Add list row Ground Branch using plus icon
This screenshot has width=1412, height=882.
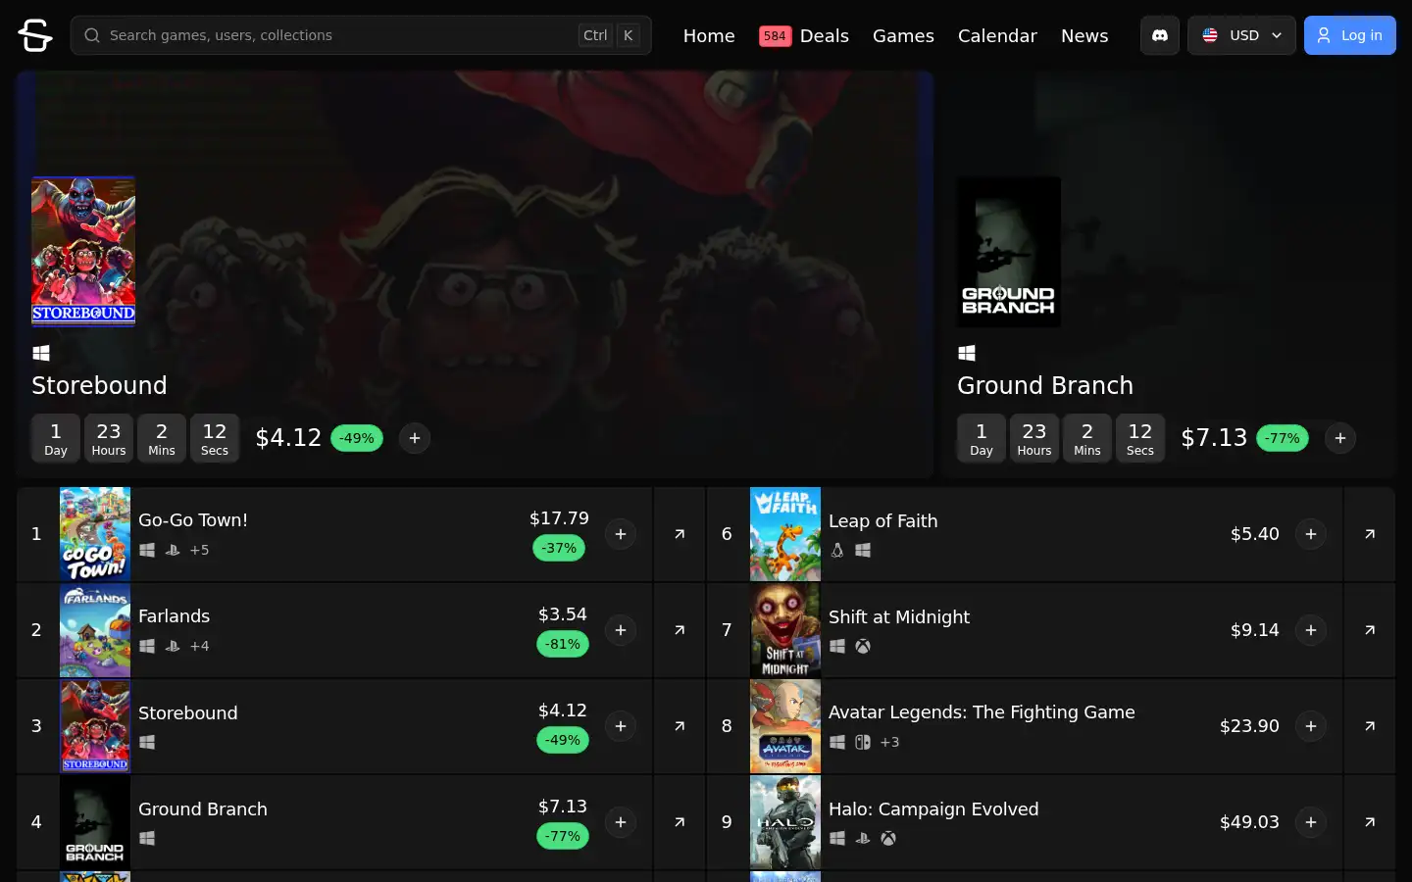tap(621, 822)
